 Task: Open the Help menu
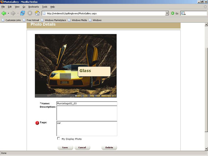pos(52,7)
